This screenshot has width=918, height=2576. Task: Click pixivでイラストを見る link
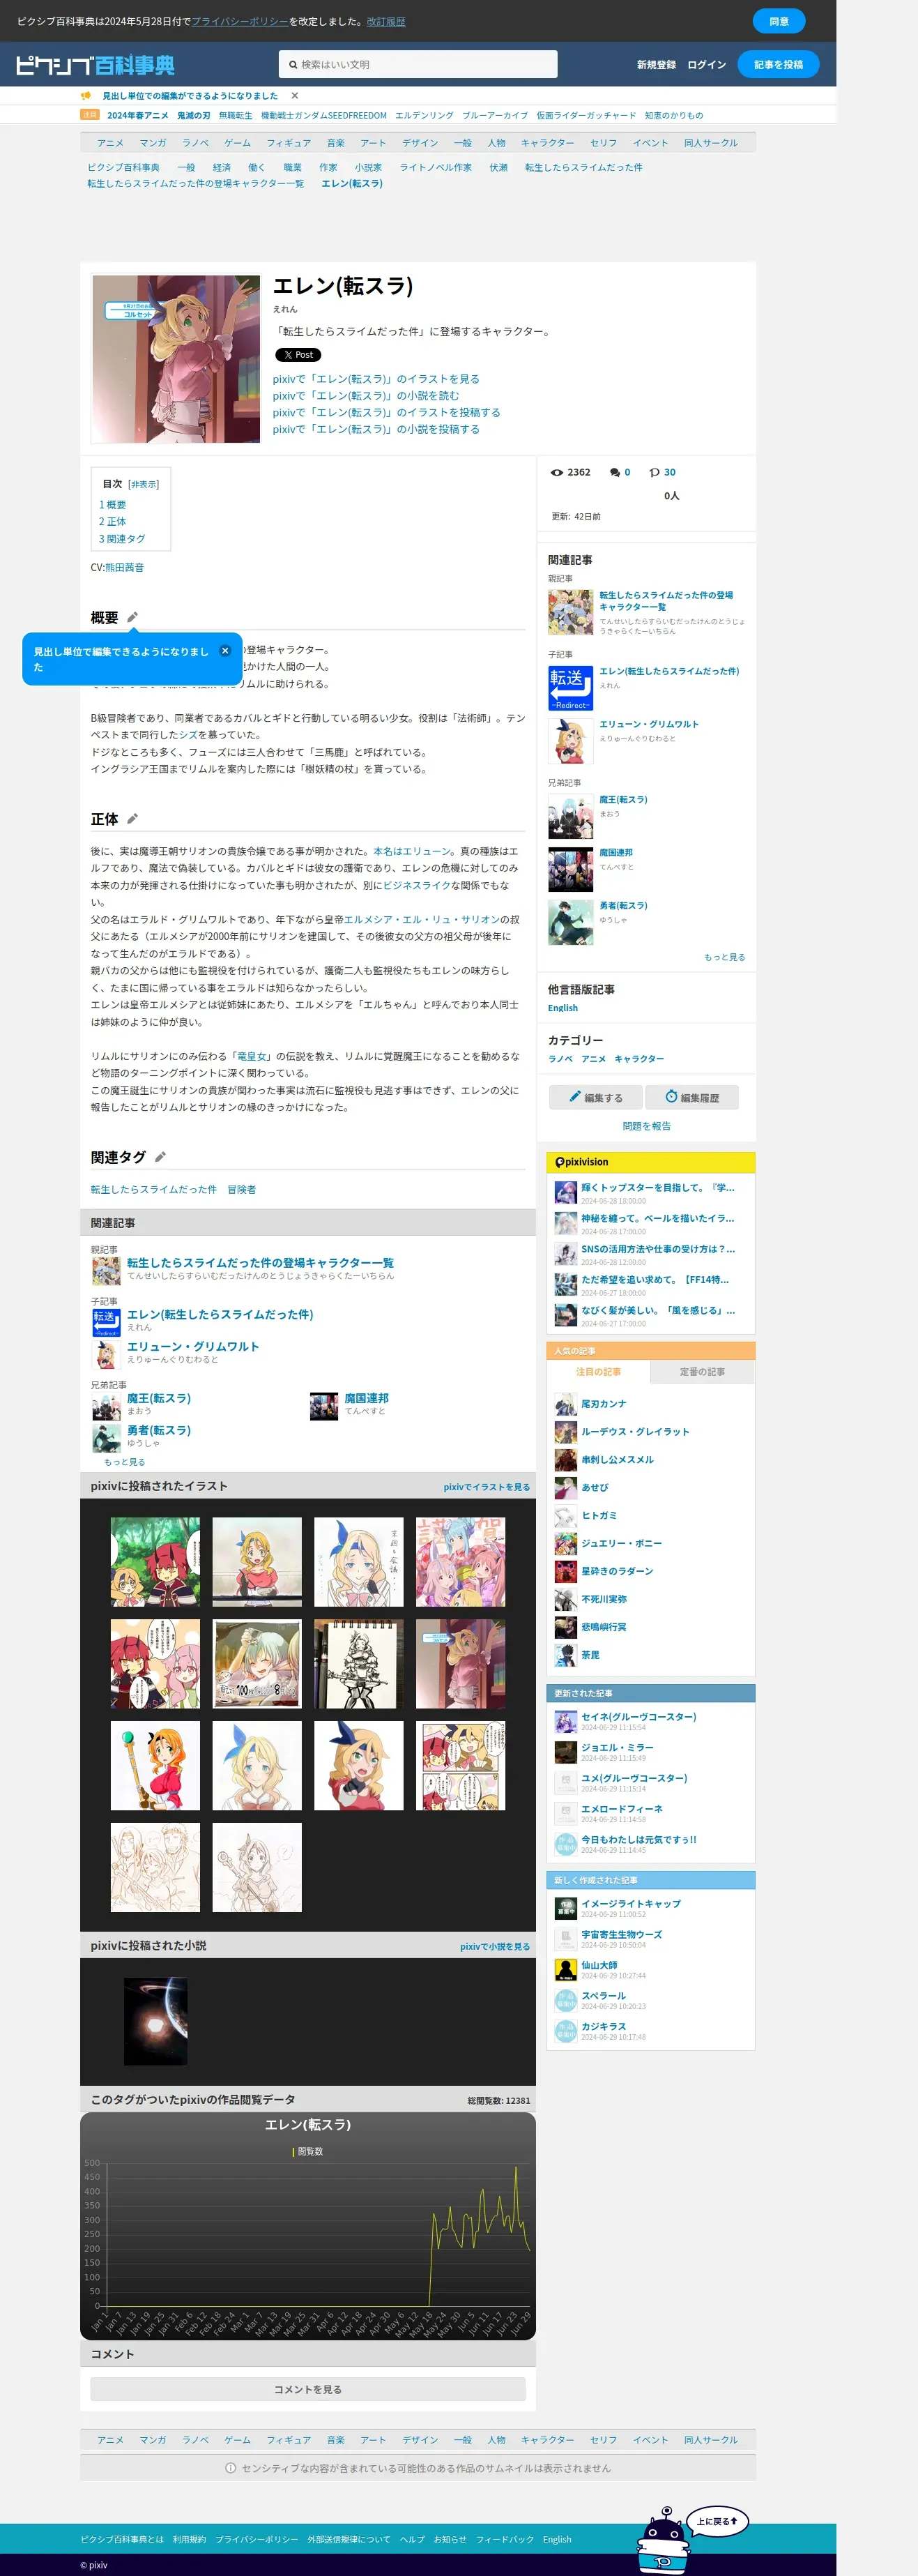pos(486,1487)
